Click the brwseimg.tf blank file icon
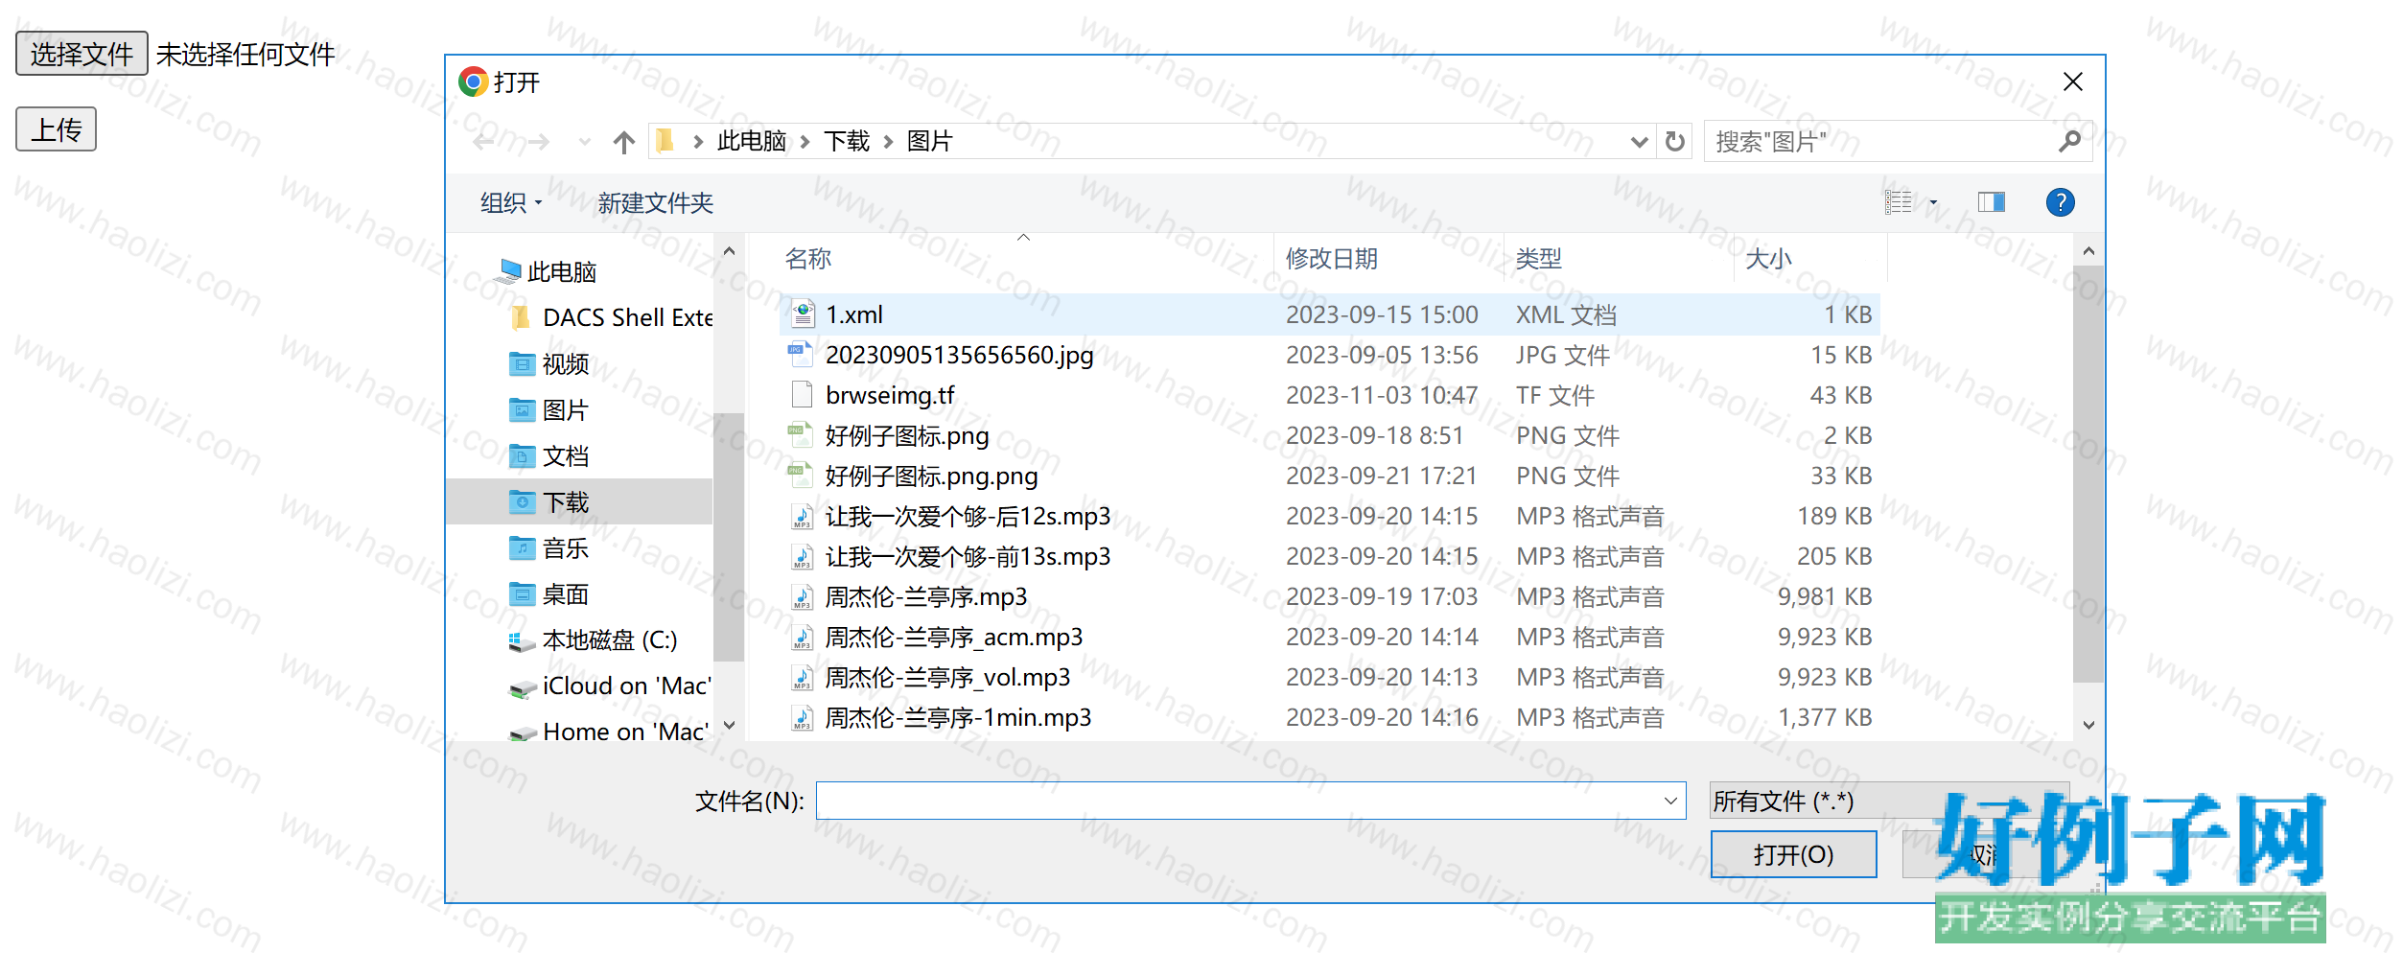This screenshot has width=2403, height=953. pyautogui.click(x=801, y=394)
